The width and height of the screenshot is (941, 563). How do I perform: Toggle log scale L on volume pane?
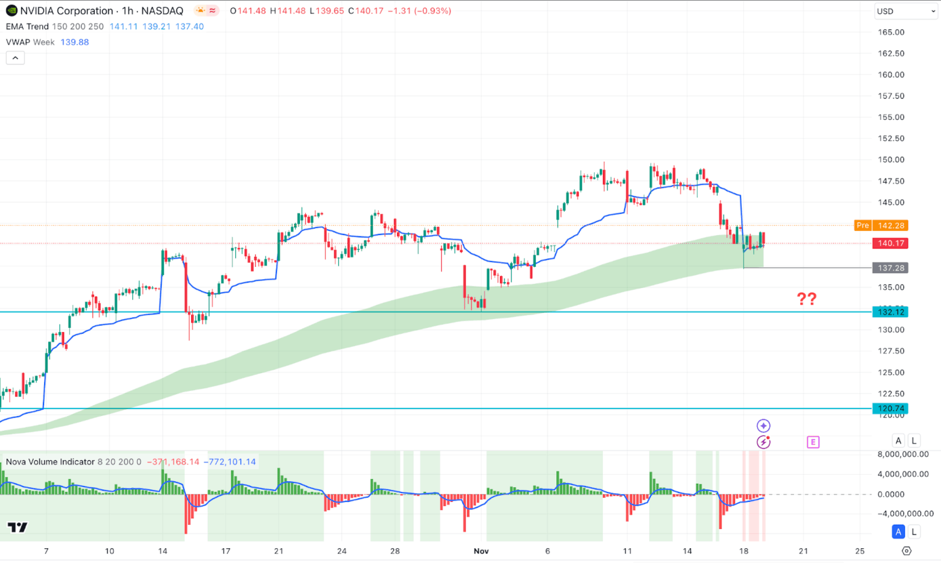[x=914, y=532]
